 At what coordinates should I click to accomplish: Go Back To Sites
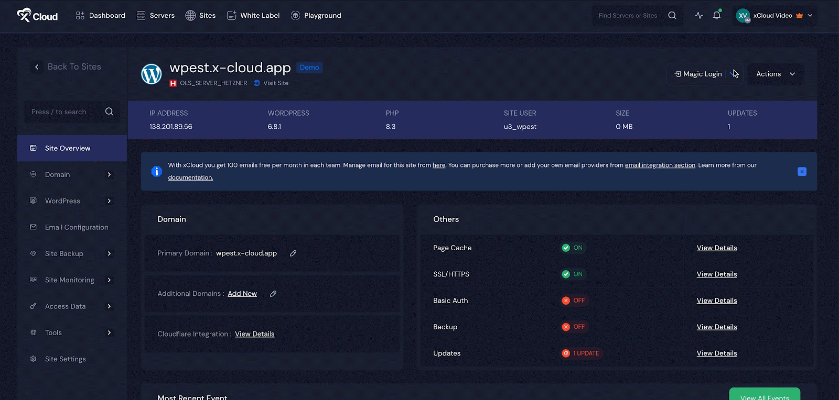point(74,66)
